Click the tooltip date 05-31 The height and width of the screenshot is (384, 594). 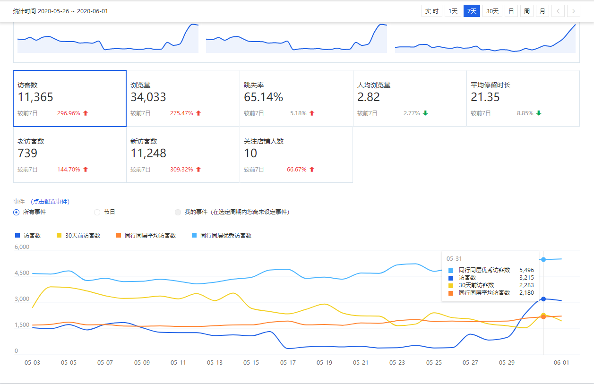(x=454, y=259)
